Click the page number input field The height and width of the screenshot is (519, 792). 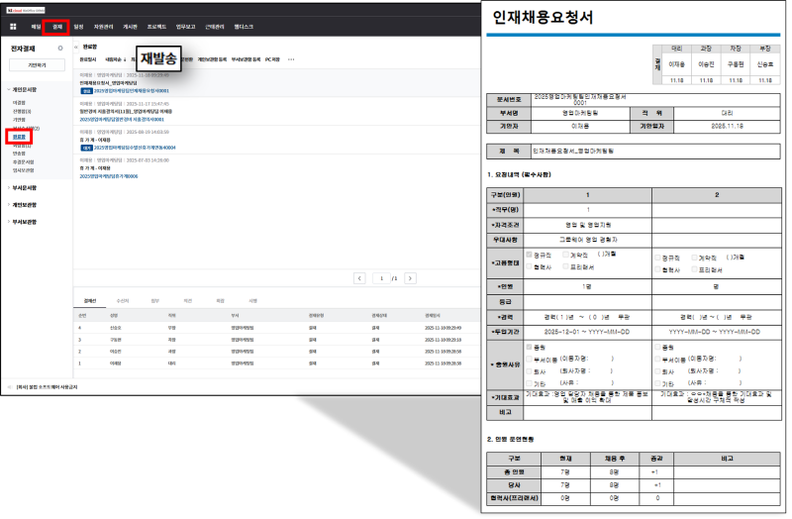click(381, 279)
